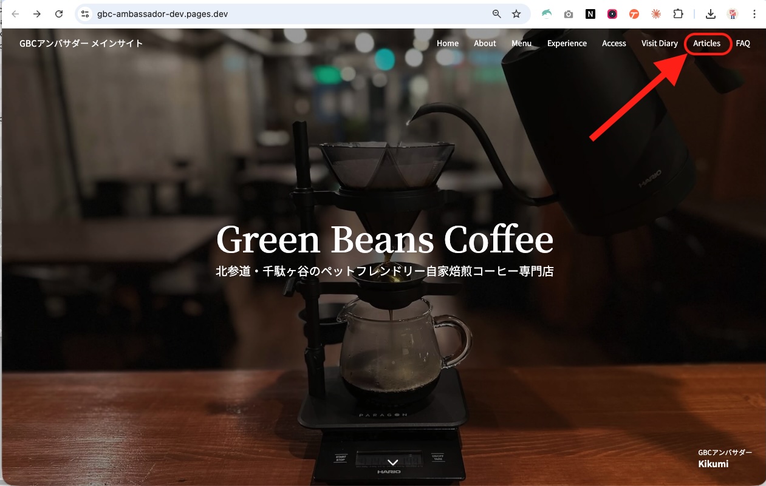Click the orange starburst extension icon
The image size is (766, 486).
coord(656,14)
